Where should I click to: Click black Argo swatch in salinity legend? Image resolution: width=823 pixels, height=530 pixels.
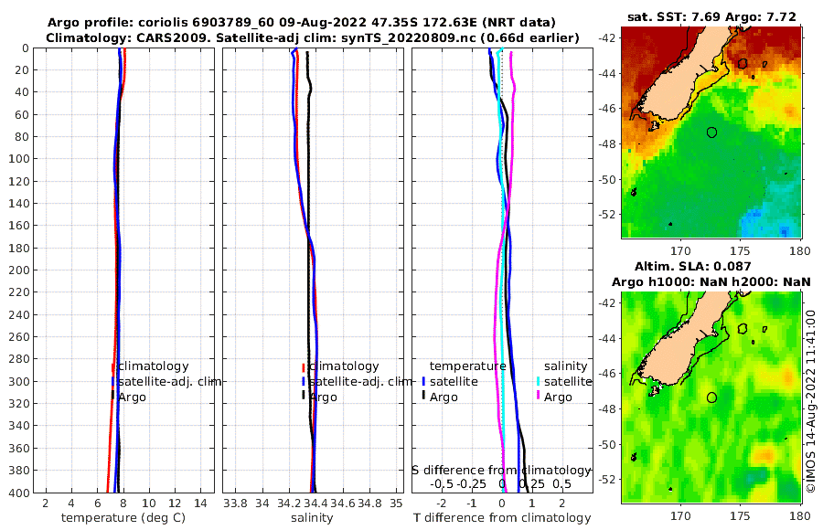304,396
